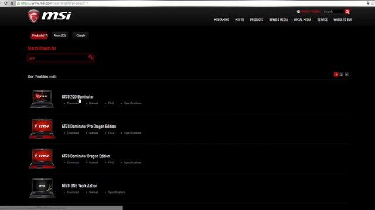375x210 pixels.
Task: Open the NEWS & MEDIA menu
Action: point(278,20)
